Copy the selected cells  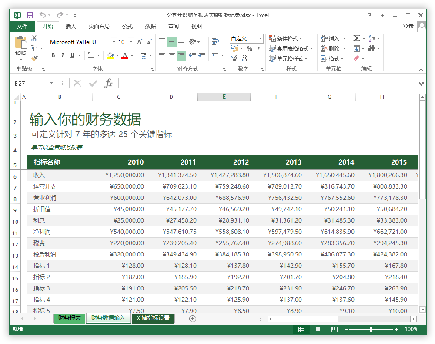[34, 48]
